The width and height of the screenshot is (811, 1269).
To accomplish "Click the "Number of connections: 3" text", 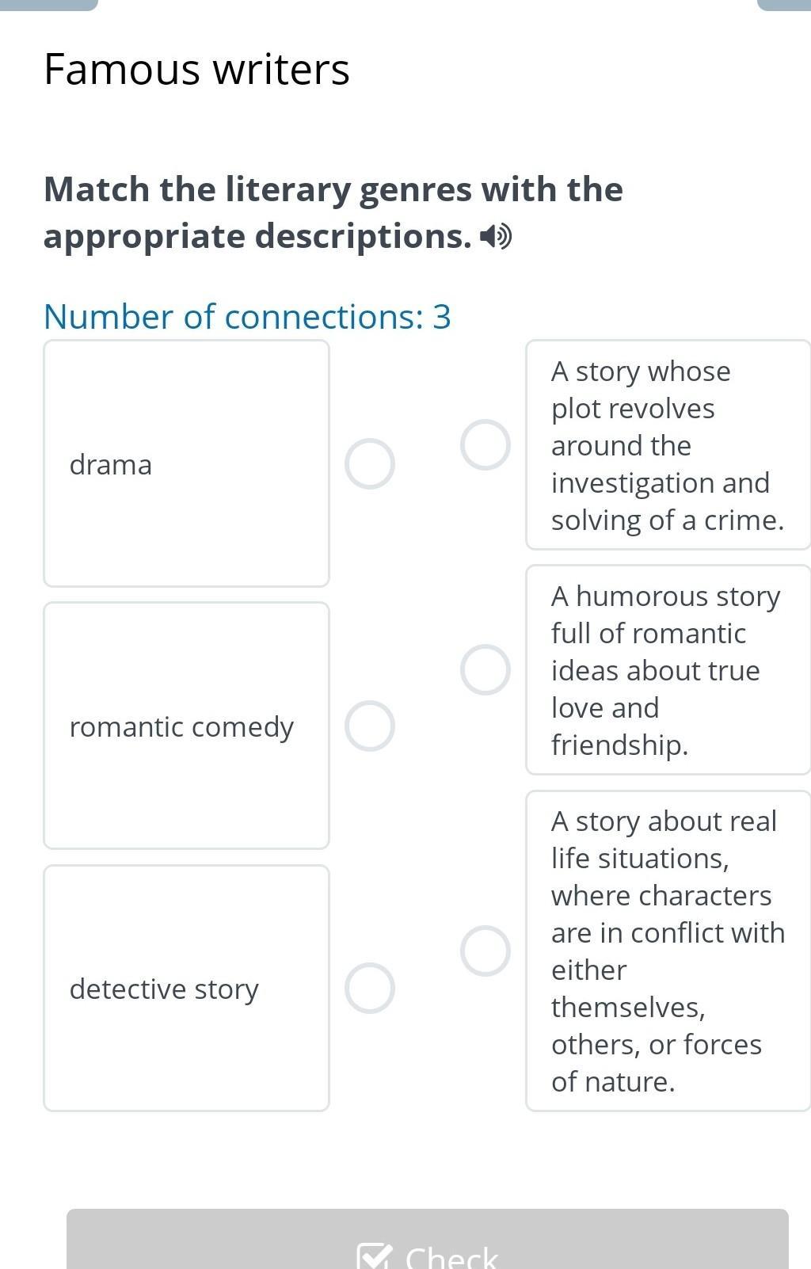I will point(247,317).
